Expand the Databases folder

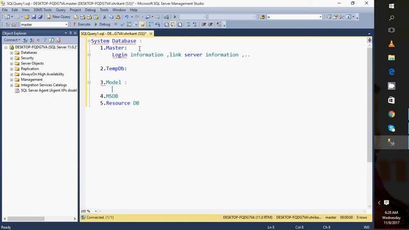12,52
